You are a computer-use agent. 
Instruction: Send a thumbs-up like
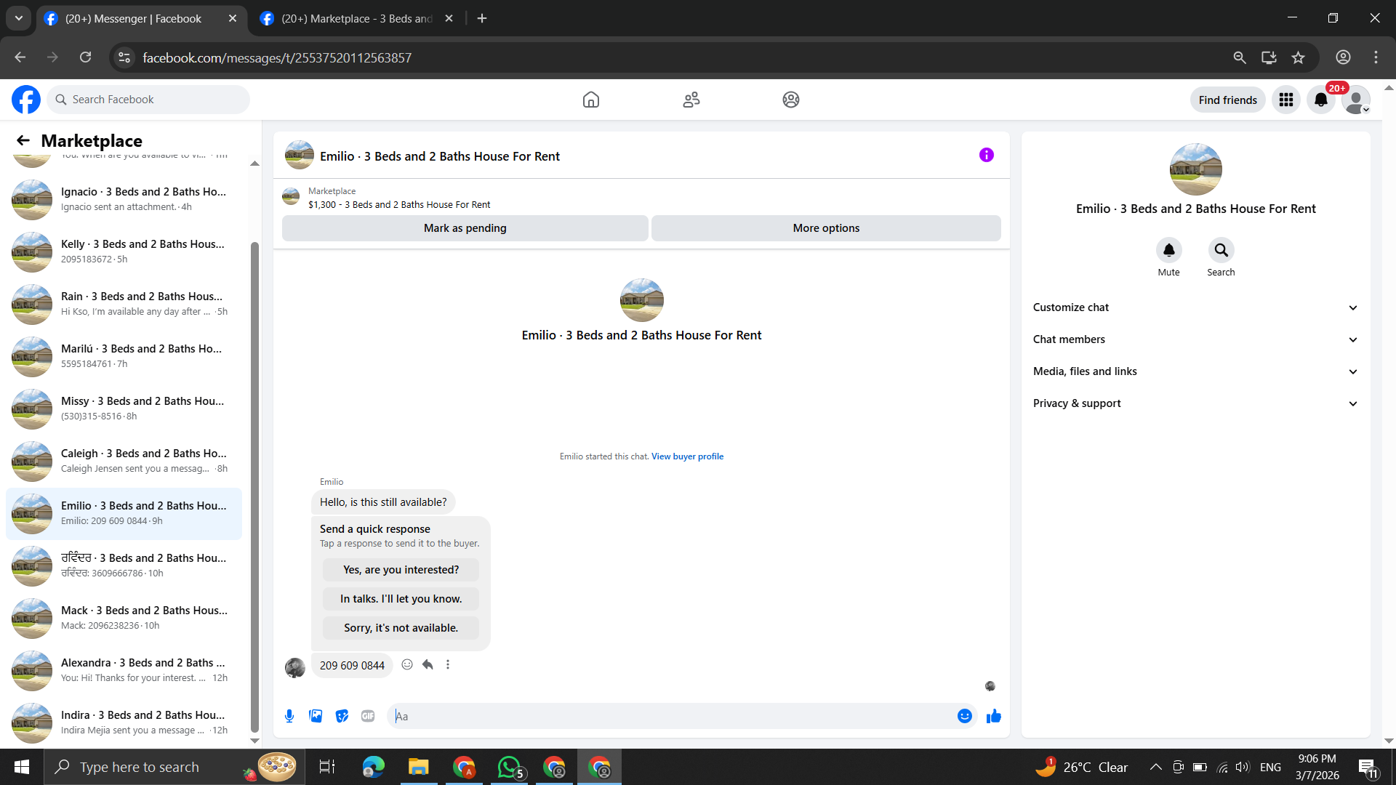click(994, 716)
